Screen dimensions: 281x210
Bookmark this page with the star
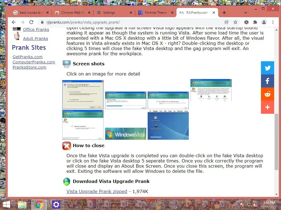pyautogui.click(x=235, y=22)
